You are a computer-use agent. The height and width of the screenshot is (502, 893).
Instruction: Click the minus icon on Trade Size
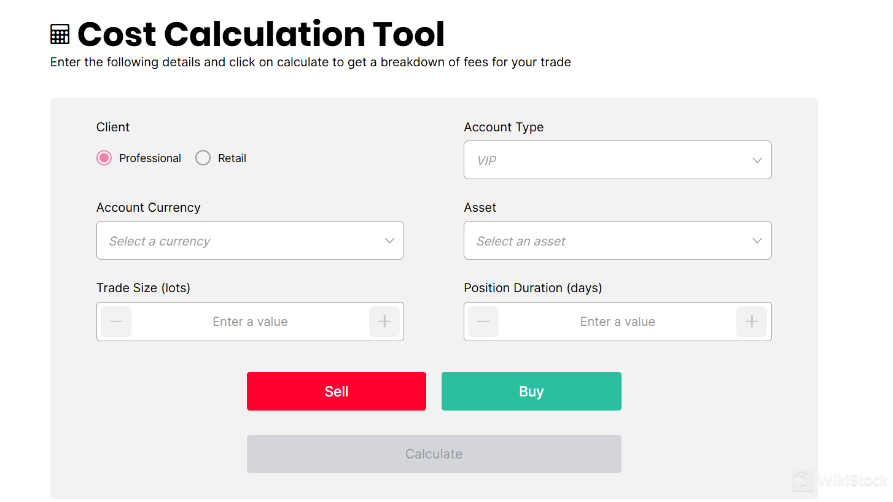pos(115,321)
